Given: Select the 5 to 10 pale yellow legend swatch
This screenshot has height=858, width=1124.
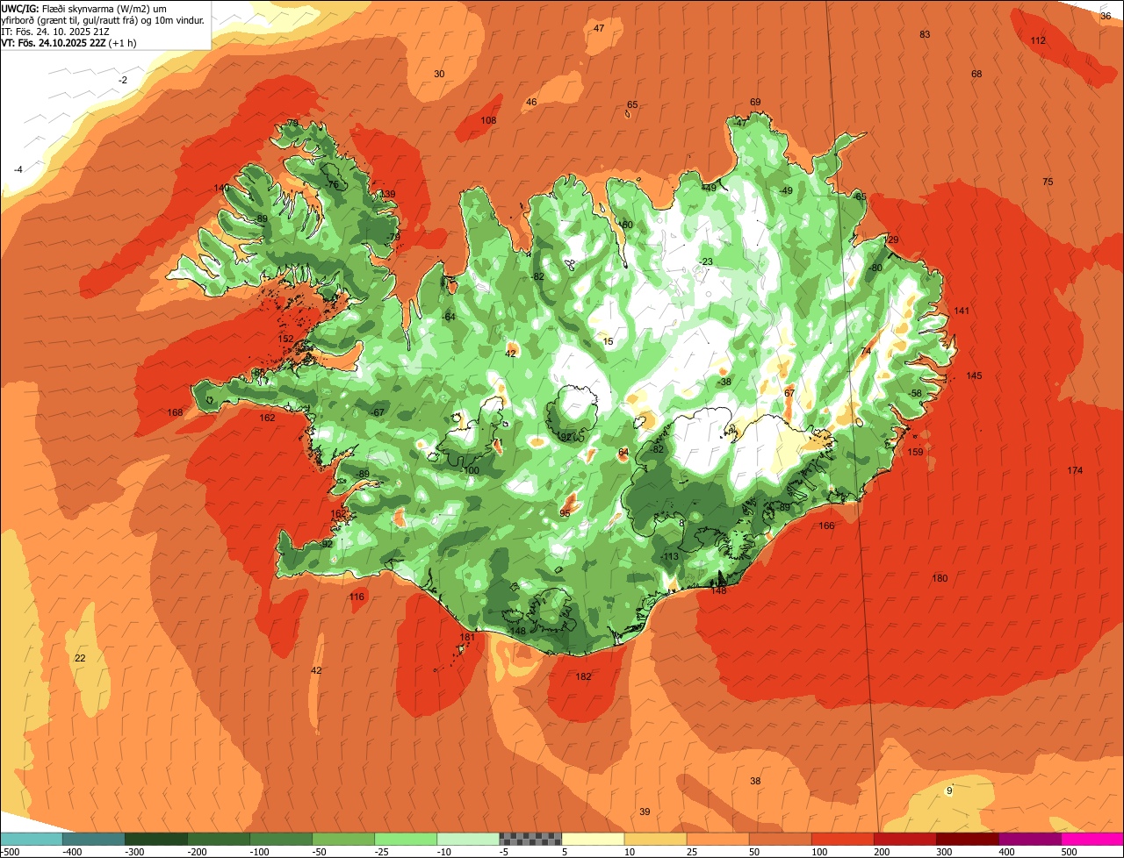Looking at the screenshot, I should [593, 839].
